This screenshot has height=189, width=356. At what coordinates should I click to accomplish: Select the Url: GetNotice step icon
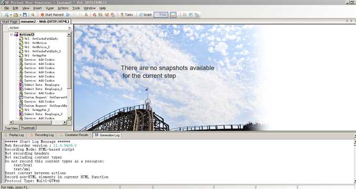21,43
